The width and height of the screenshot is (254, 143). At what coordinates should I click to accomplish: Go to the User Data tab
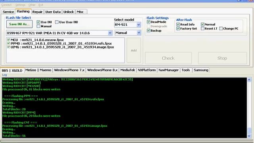(53, 12)
